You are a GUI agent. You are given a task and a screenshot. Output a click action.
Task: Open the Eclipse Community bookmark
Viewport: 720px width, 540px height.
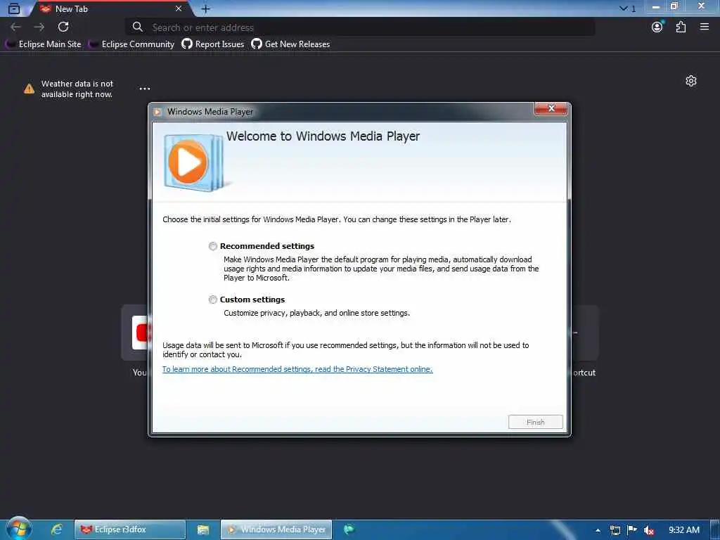(x=132, y=44)
